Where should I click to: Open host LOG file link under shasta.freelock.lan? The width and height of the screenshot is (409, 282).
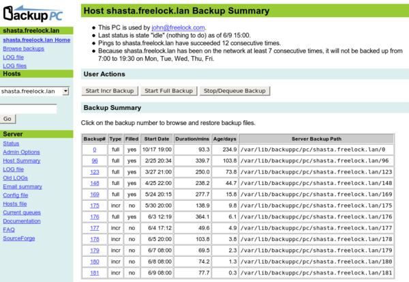[14, 57]
